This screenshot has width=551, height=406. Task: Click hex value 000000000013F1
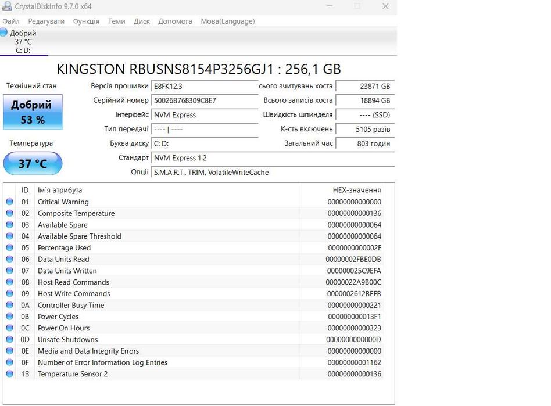click(x=355, y=317)
